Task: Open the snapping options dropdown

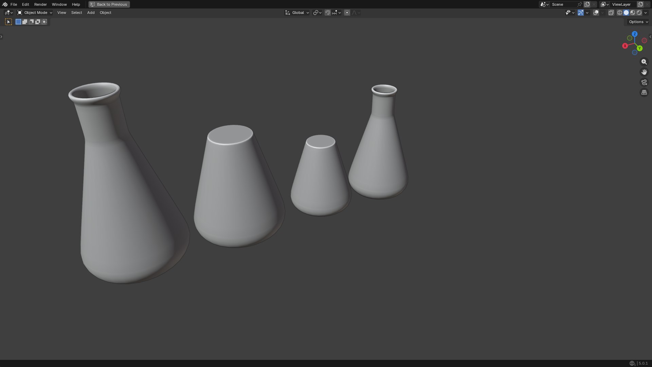Action: point(337,13)
